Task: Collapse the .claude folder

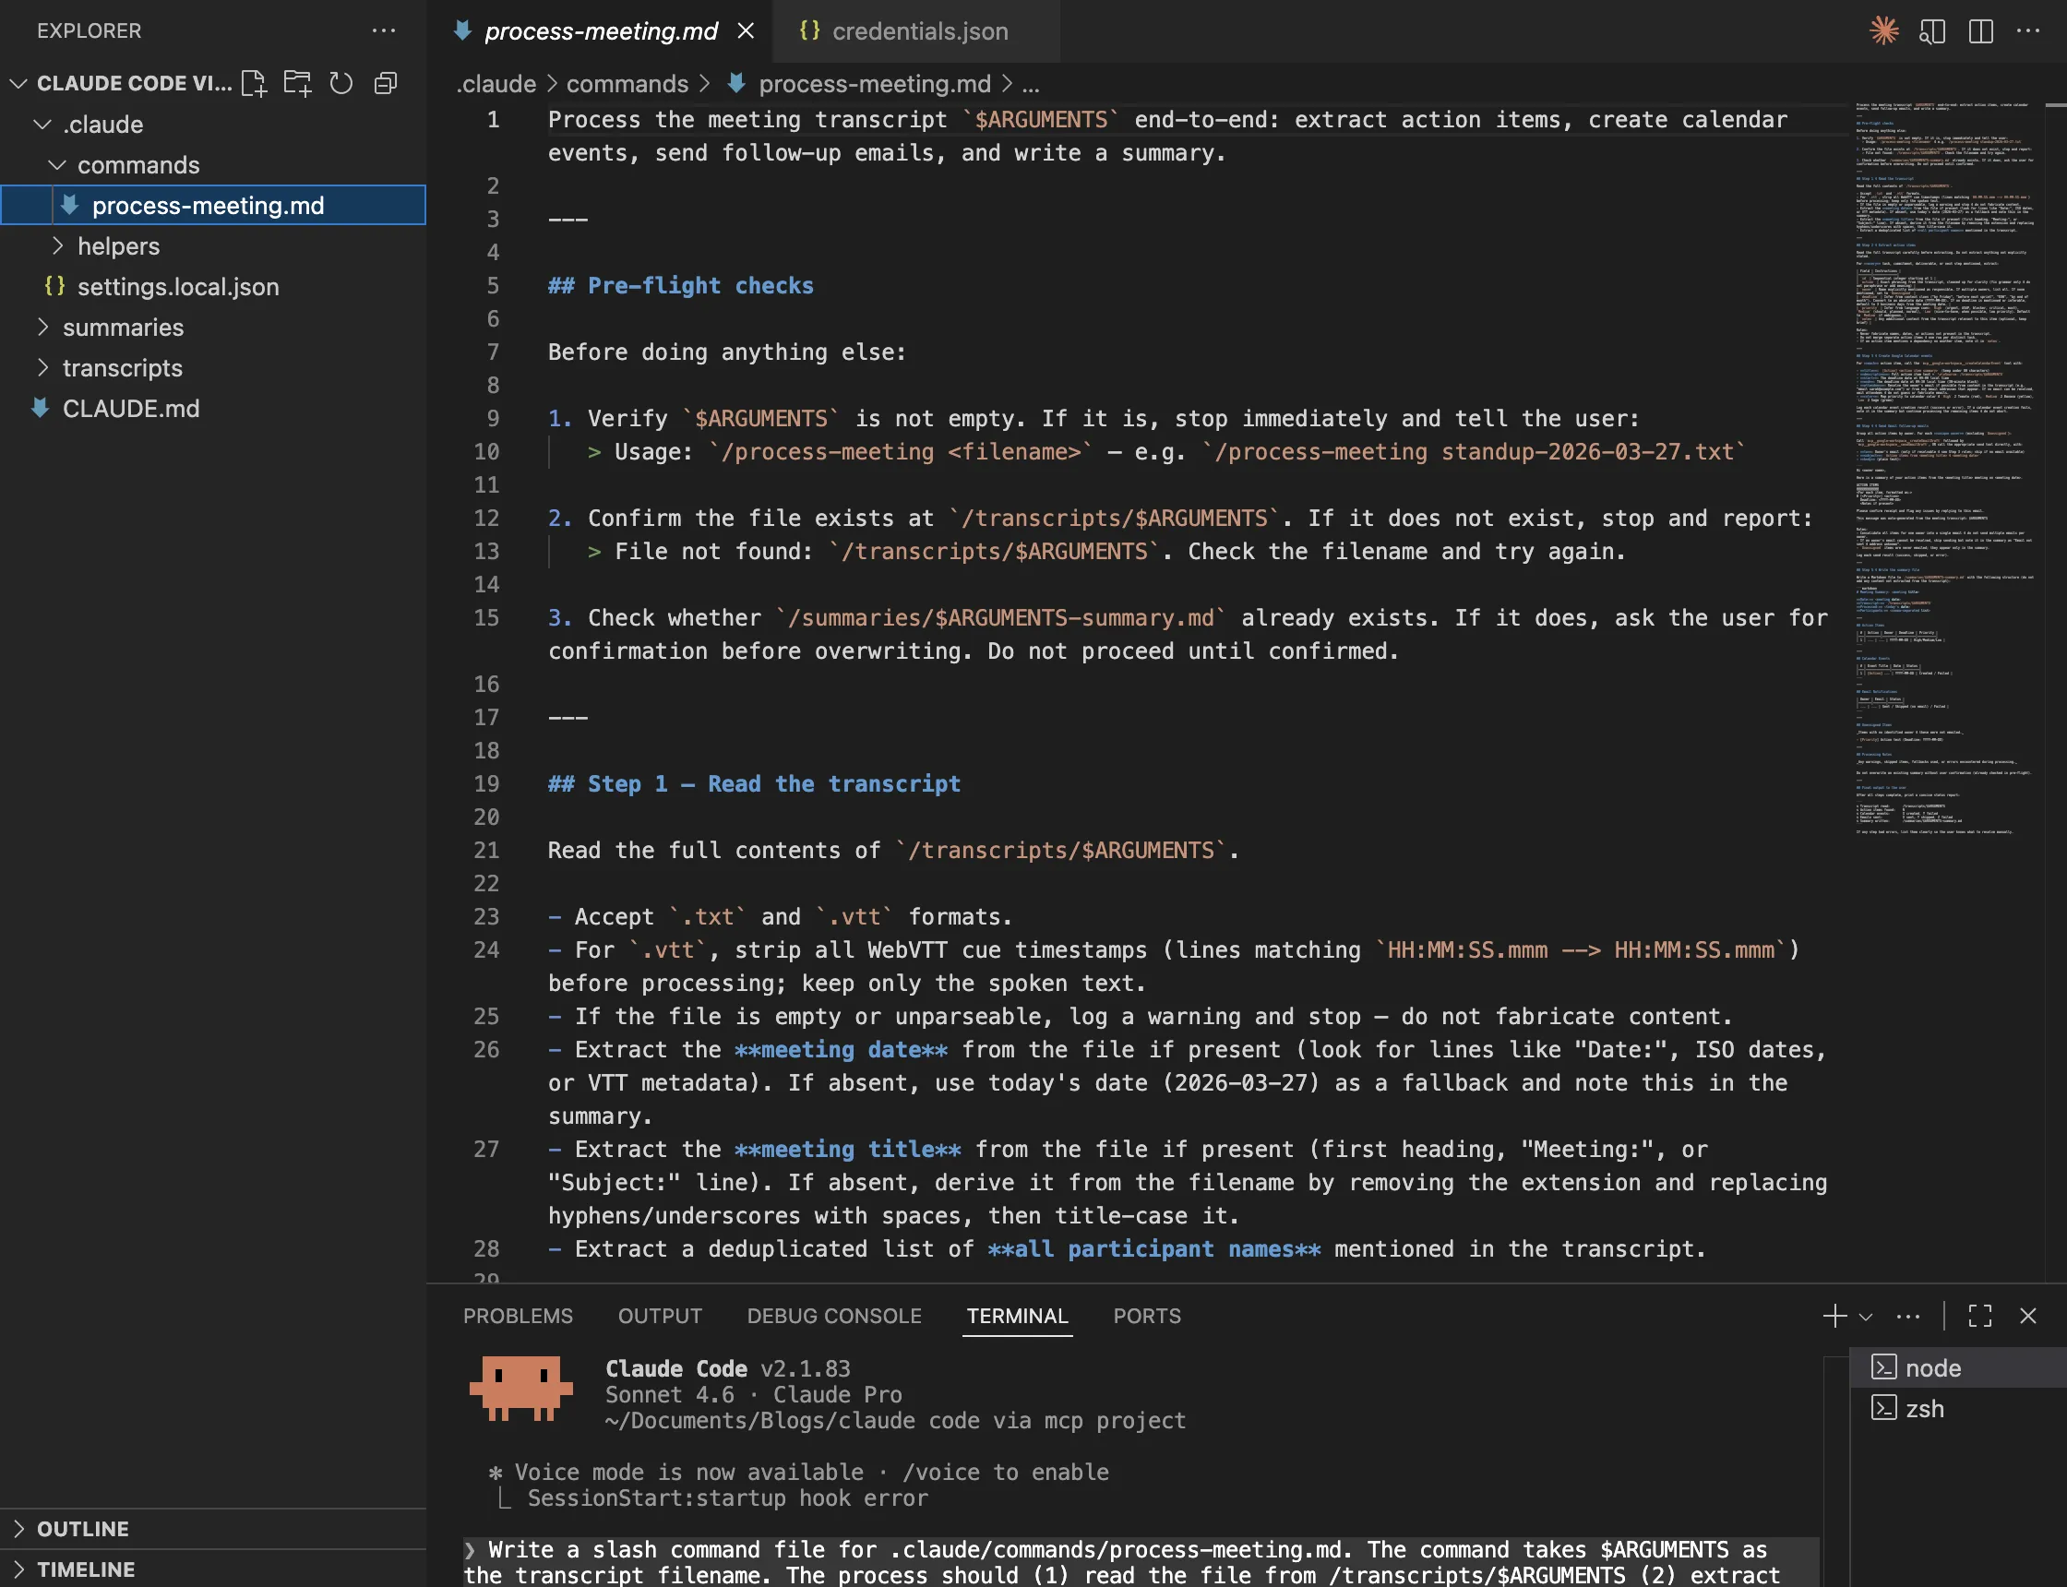Action: click(x=102, y=124)
